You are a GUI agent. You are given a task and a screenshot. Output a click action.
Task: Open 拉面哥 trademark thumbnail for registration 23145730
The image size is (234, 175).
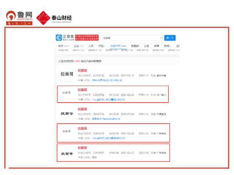[x=67, y=74]
